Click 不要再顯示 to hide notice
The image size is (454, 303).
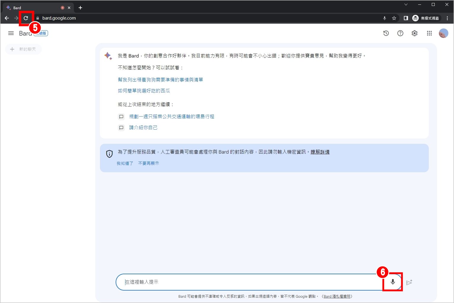coord(149,163)
